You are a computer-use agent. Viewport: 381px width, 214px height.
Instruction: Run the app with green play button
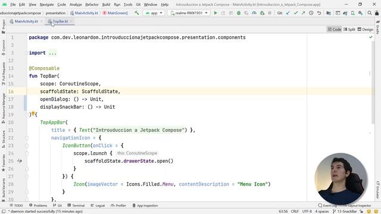(x=216, y=13)
